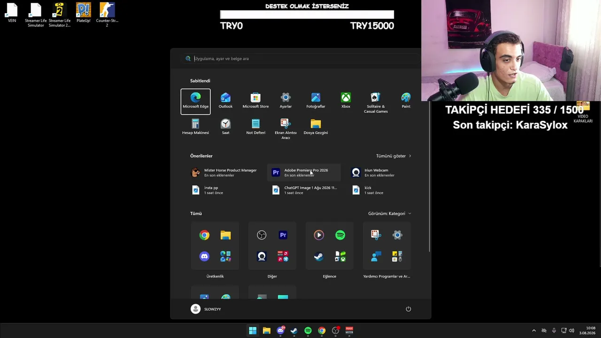This screenshot has height=338, width=601.
Task: Launch Premiere Pro from the Diğer category
Action: pos(283,235)
